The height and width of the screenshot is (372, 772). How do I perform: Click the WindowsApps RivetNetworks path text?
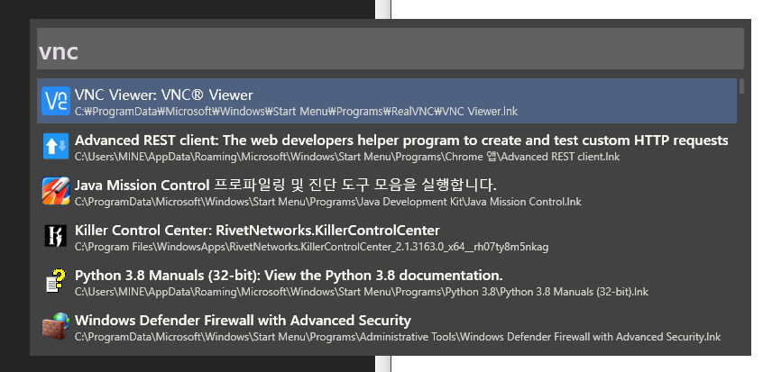coord(312,247)
